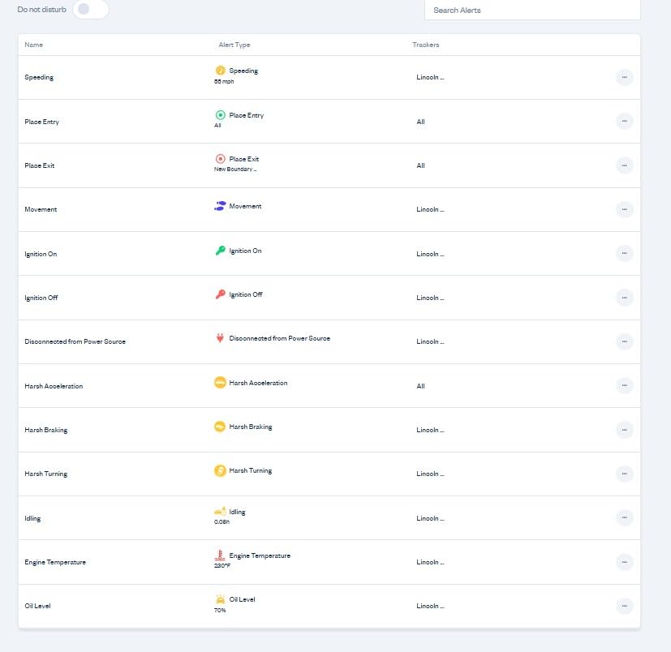Click the Lincoln tracker in Oil Level row
The height and width of the screenshot is (652, 671).
click(430, 607)
